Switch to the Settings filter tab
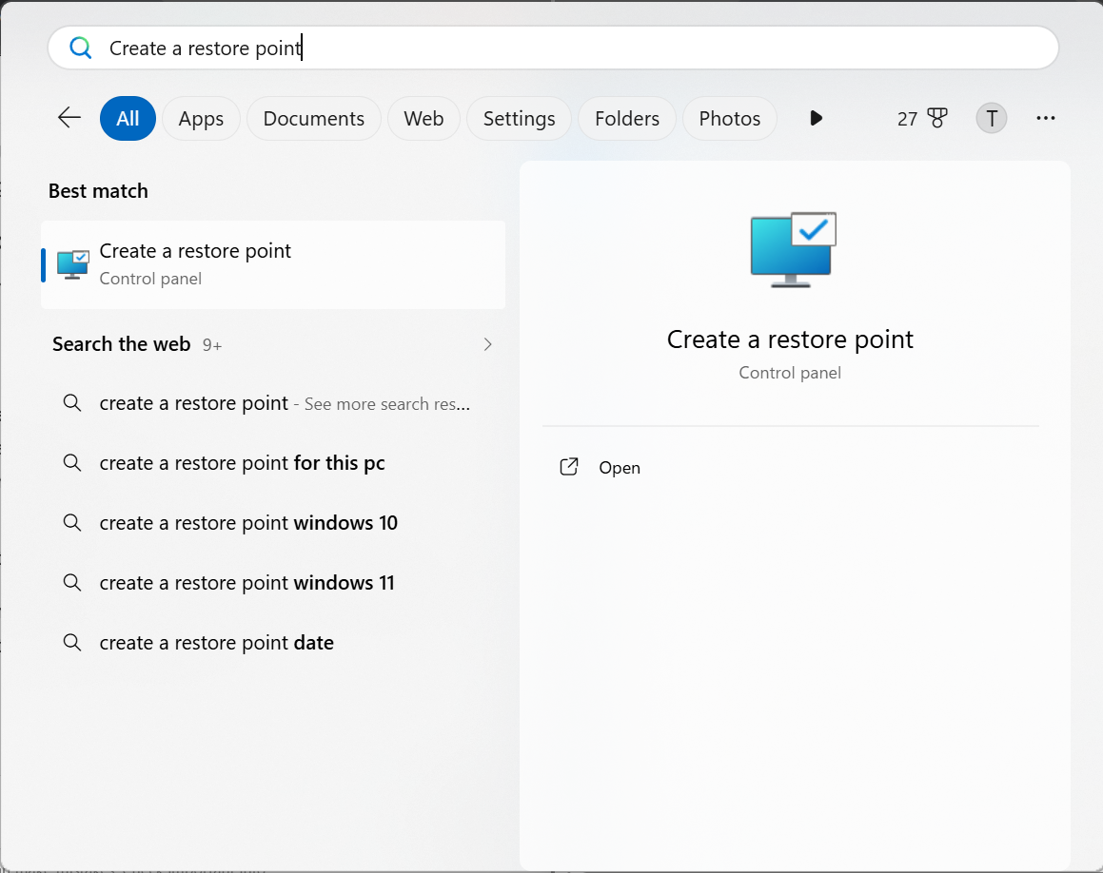1103x873 pixels. 519,118
